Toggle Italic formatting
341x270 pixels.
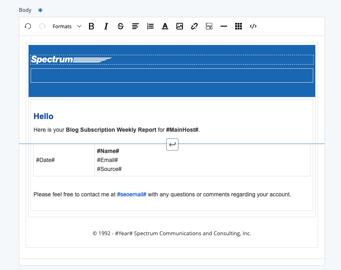coord(106,26)
